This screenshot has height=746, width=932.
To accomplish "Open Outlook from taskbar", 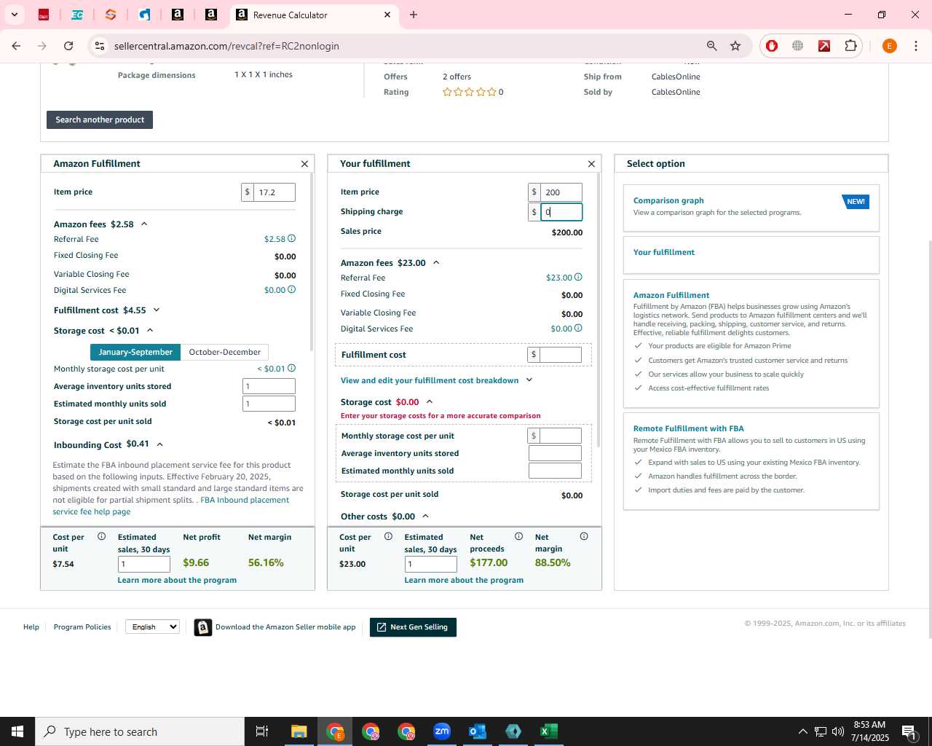I will pos(478,731).
